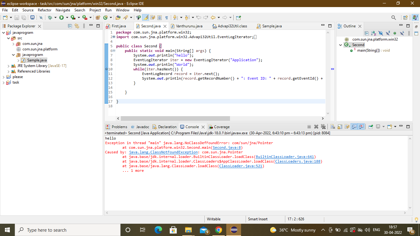Collapse the src folder tree node
This screenshot has width=420, height=236.
point(9,38)
